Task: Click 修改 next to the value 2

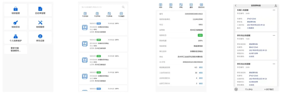Action: (201, 83)
